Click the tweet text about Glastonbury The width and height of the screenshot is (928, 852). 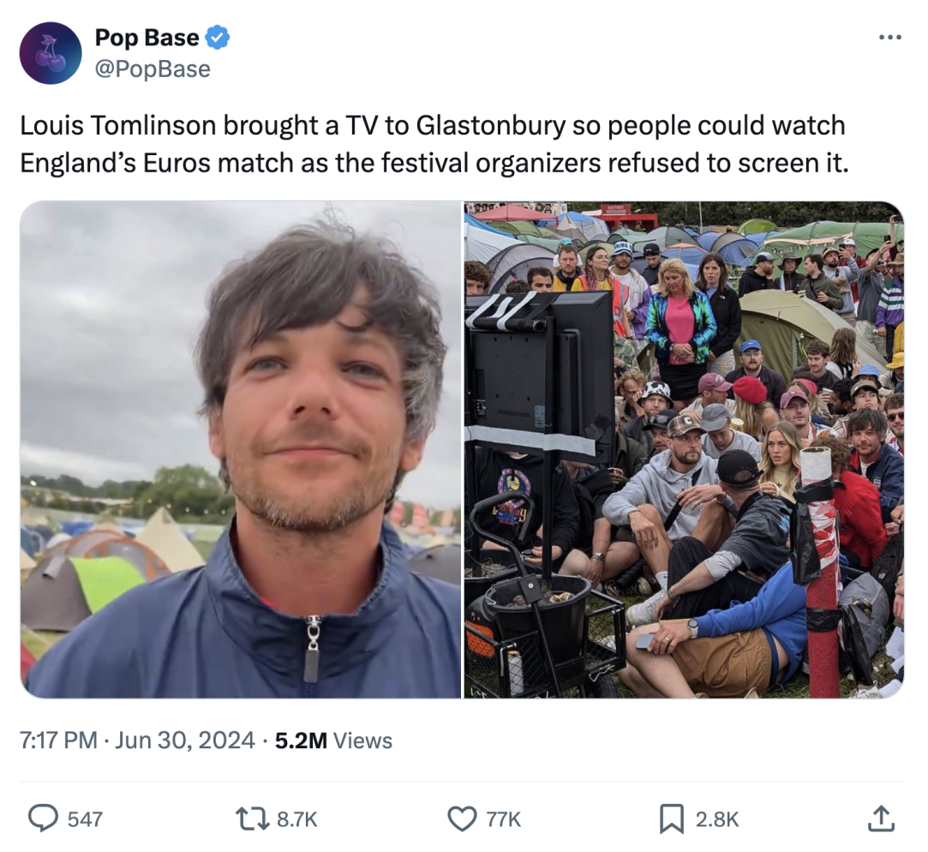tap(434, 144)
